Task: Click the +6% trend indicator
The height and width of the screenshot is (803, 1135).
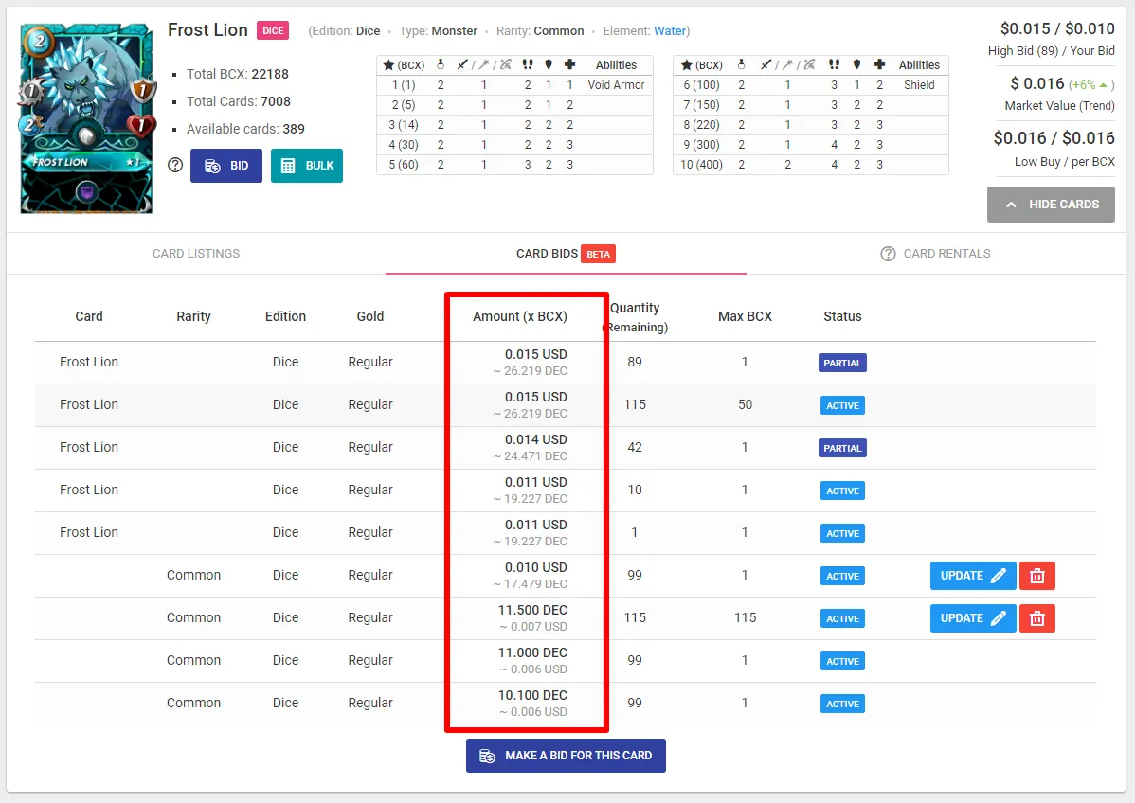Action: [x=1091, y=84]
